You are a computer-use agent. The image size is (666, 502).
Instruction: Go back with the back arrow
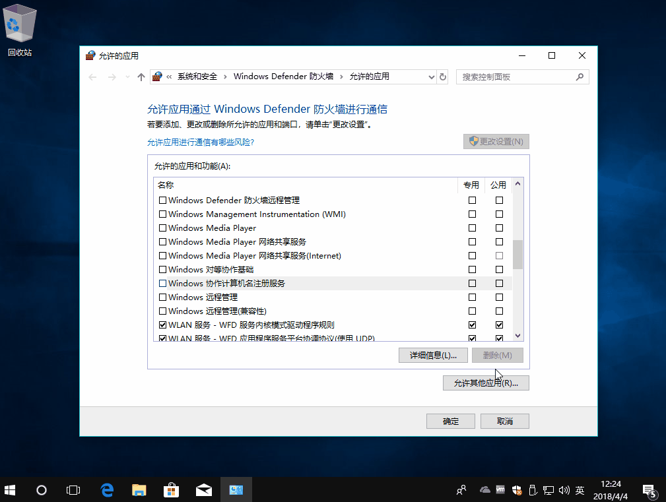tap(92, 77)
